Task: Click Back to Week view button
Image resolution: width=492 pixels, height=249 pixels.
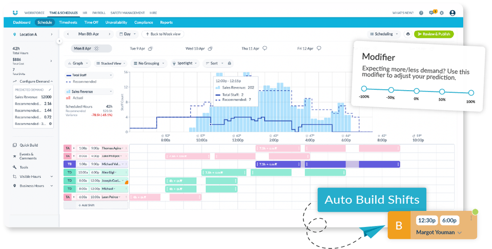Action: coord(163,34)
